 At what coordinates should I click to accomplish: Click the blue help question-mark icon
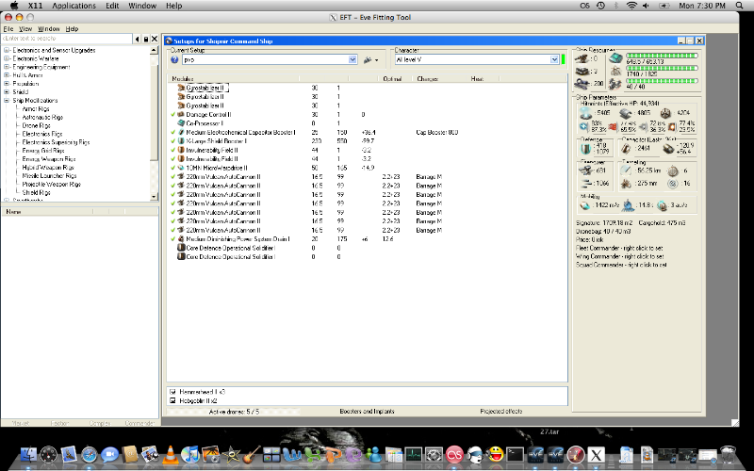pyautogui.click(x=174, y=59)
